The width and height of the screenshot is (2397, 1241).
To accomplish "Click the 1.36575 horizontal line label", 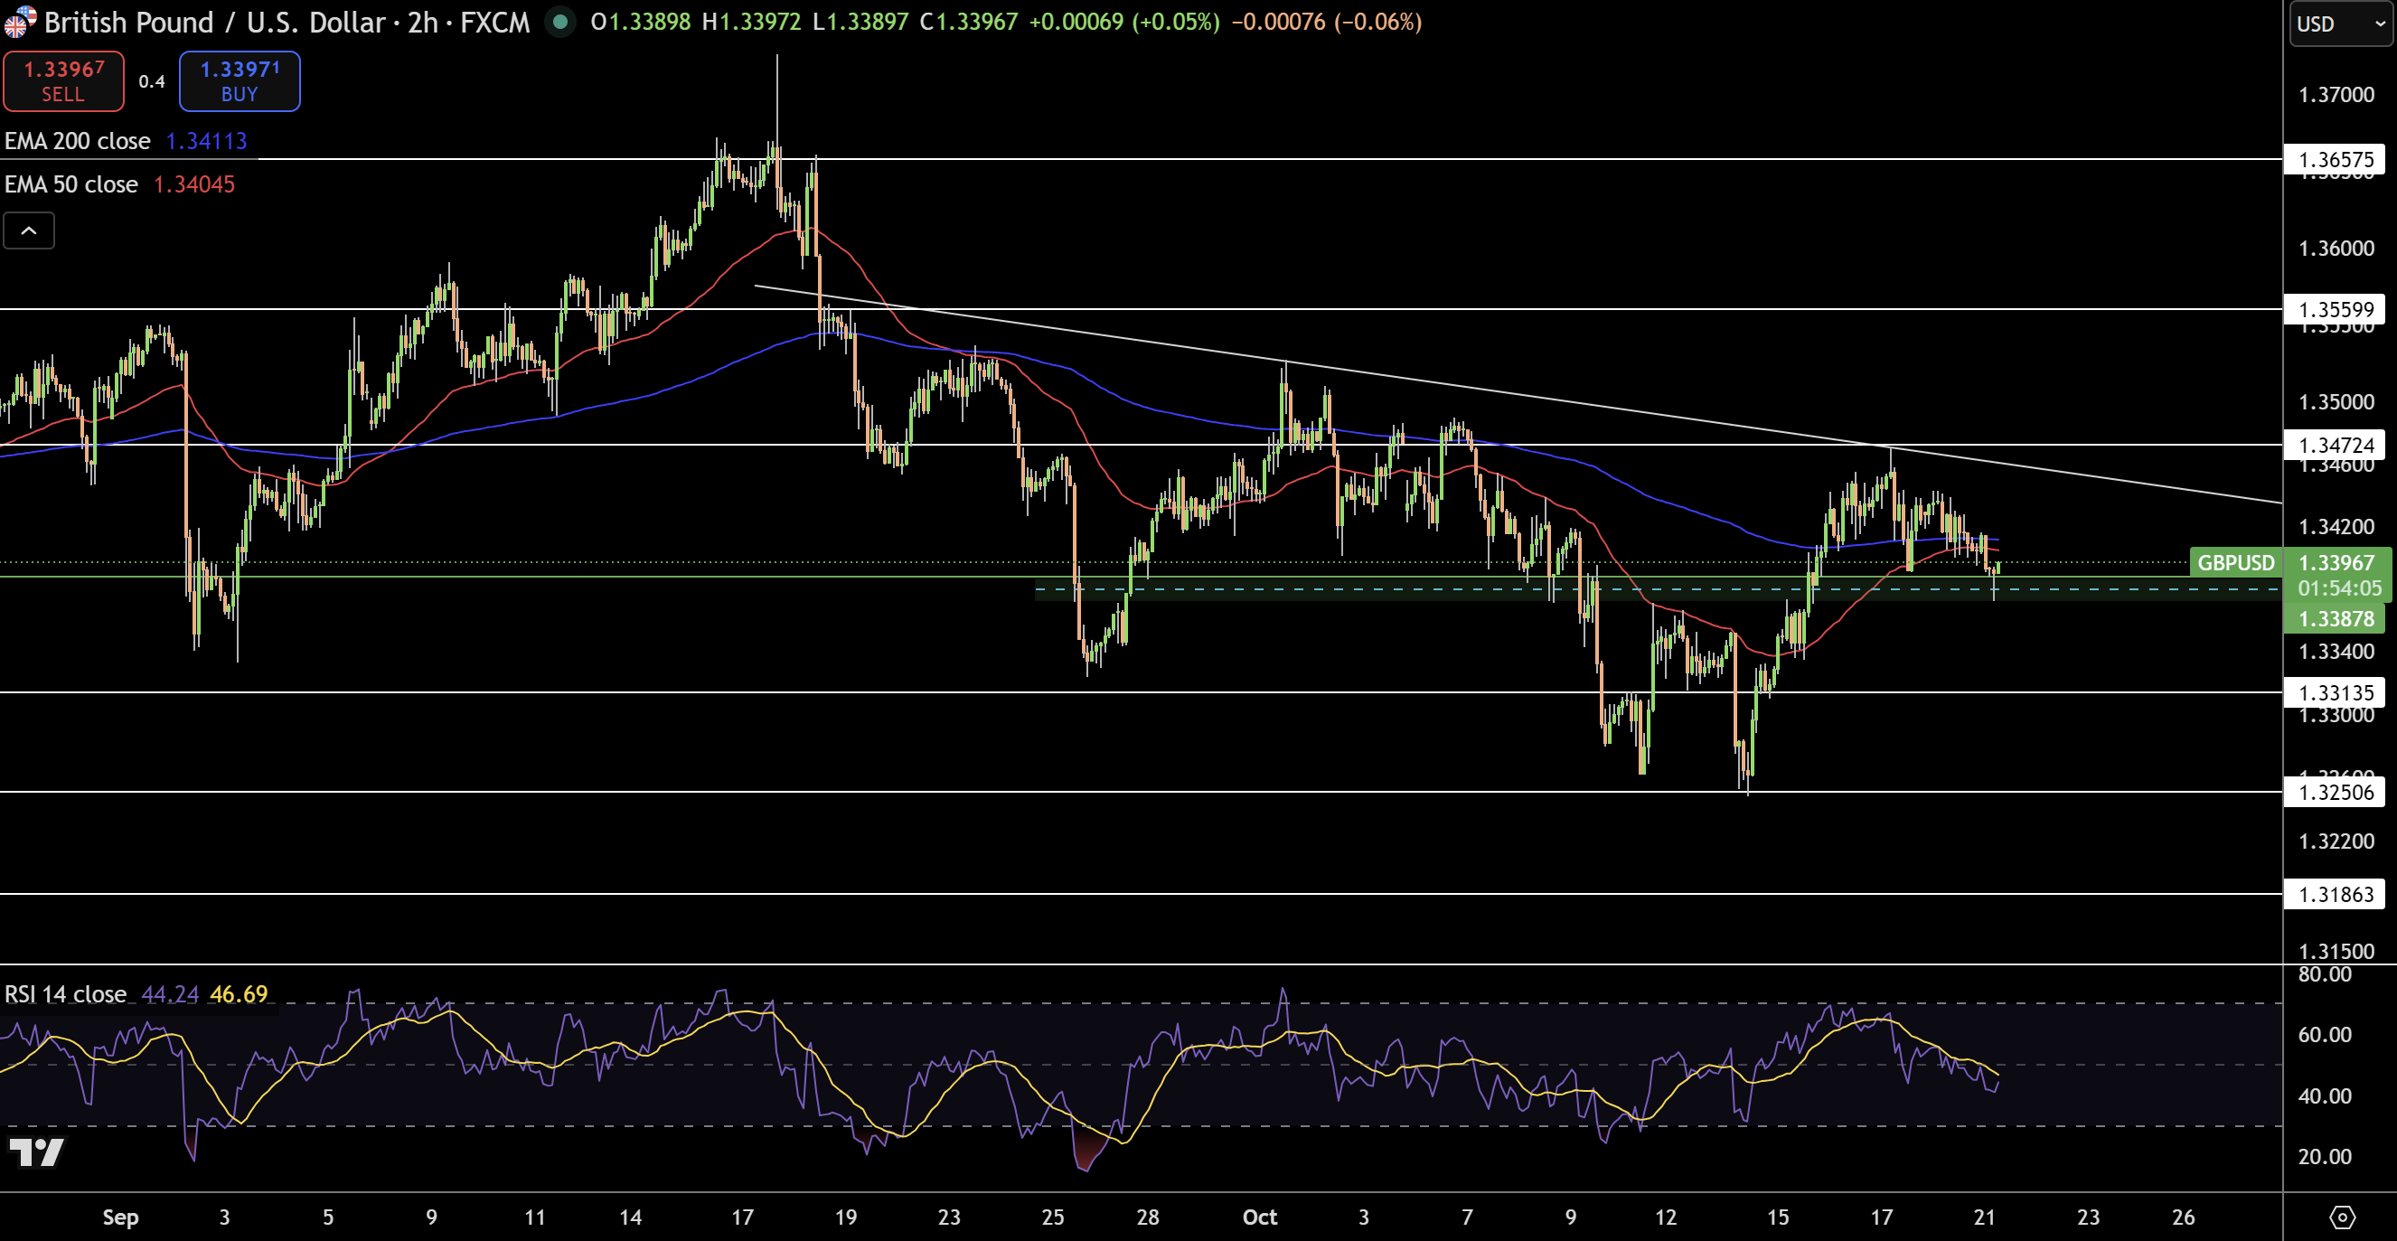I will pyautogui.click(x=2335, y=159).
